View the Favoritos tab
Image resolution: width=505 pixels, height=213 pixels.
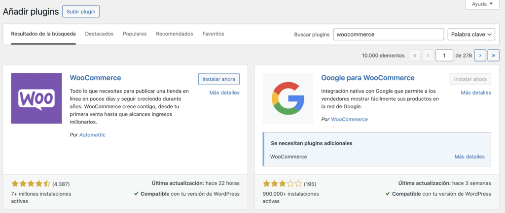pos(213,34)
